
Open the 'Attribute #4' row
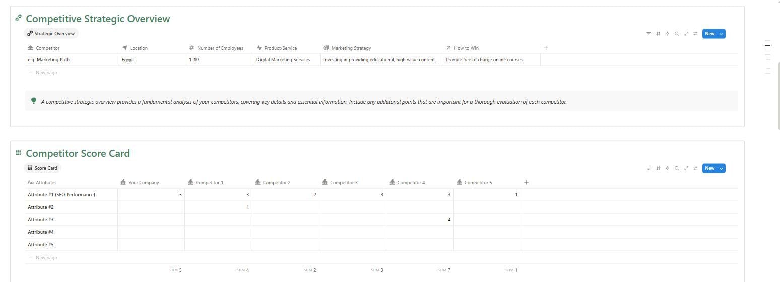point(41,232)
